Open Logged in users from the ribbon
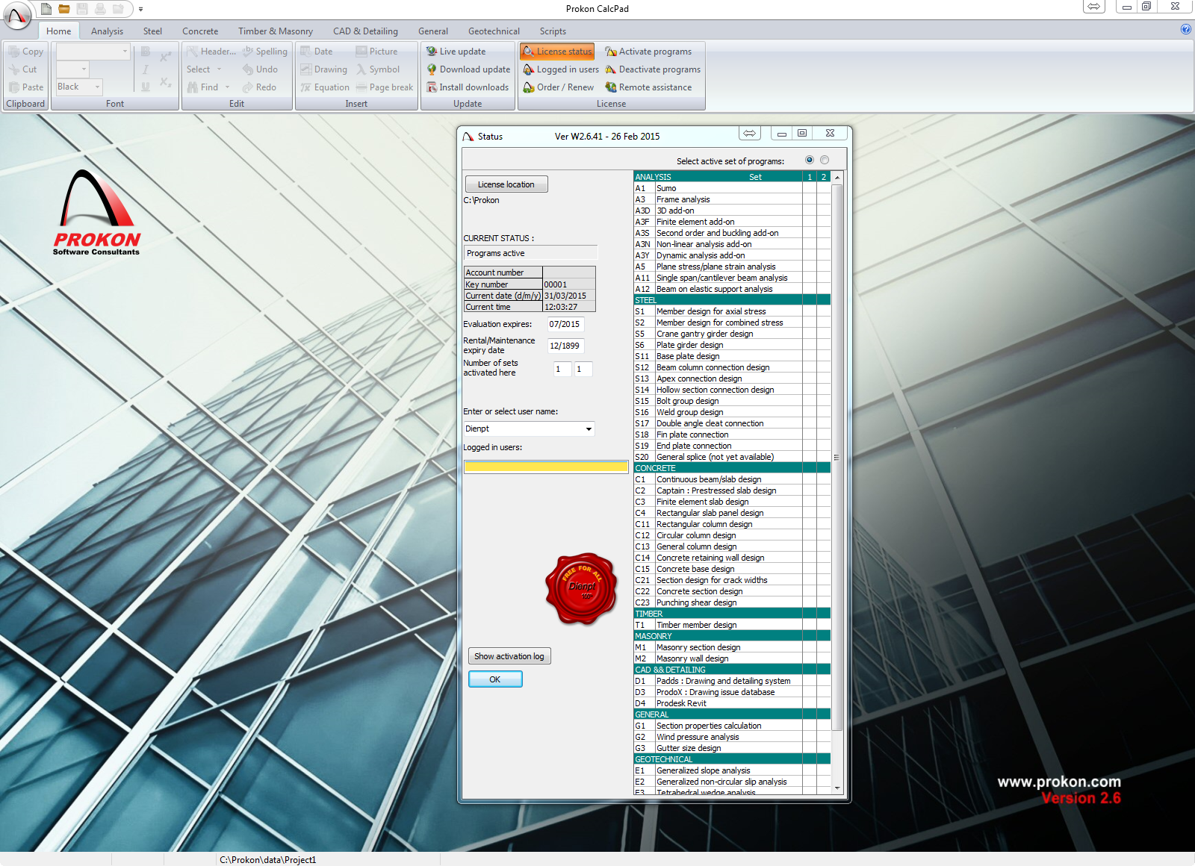 click(x=561, y=69)
